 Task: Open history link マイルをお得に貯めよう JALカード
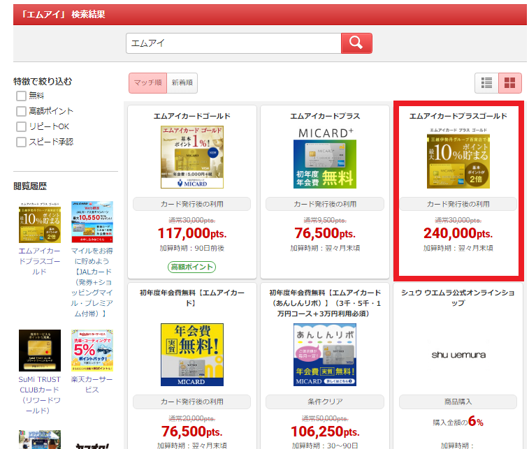click(x=92, y=282)
